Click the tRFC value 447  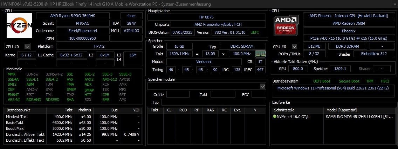[260, 70]
